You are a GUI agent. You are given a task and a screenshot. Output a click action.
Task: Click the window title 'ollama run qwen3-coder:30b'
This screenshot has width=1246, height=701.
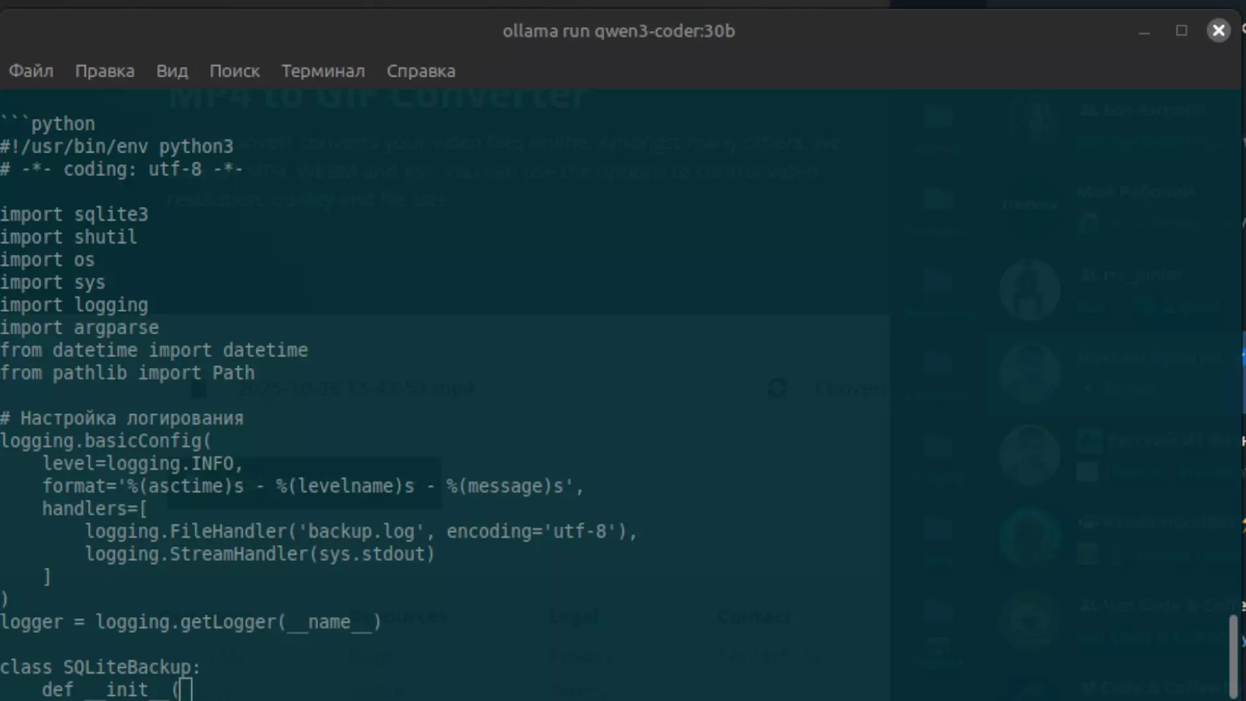click(x=618, y=31)
